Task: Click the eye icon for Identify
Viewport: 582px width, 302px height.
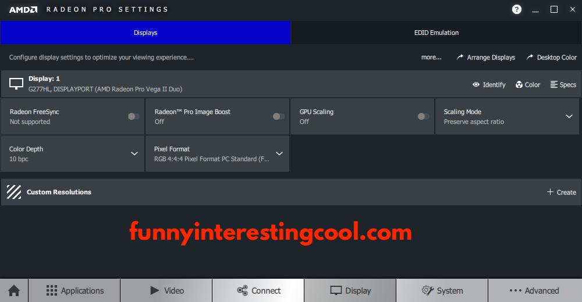Action: [476, 84]
